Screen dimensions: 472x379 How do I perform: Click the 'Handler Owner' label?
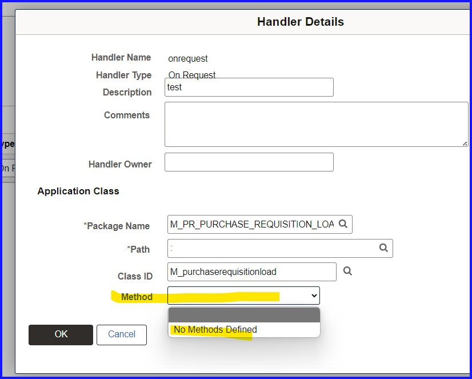coord(120,164)
